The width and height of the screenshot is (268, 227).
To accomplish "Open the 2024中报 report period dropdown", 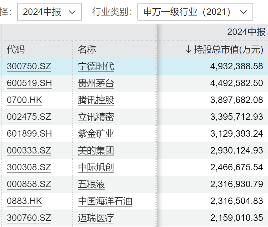I will pyautogui.click(x=49, y=12).
